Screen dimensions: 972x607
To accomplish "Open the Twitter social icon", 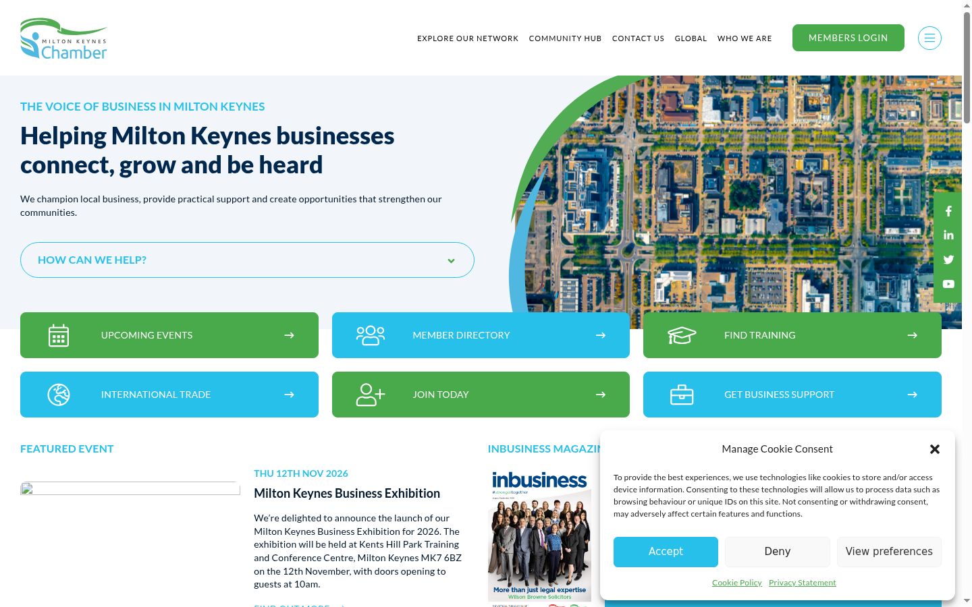I will pyautogui.click(x=948, y=260).
